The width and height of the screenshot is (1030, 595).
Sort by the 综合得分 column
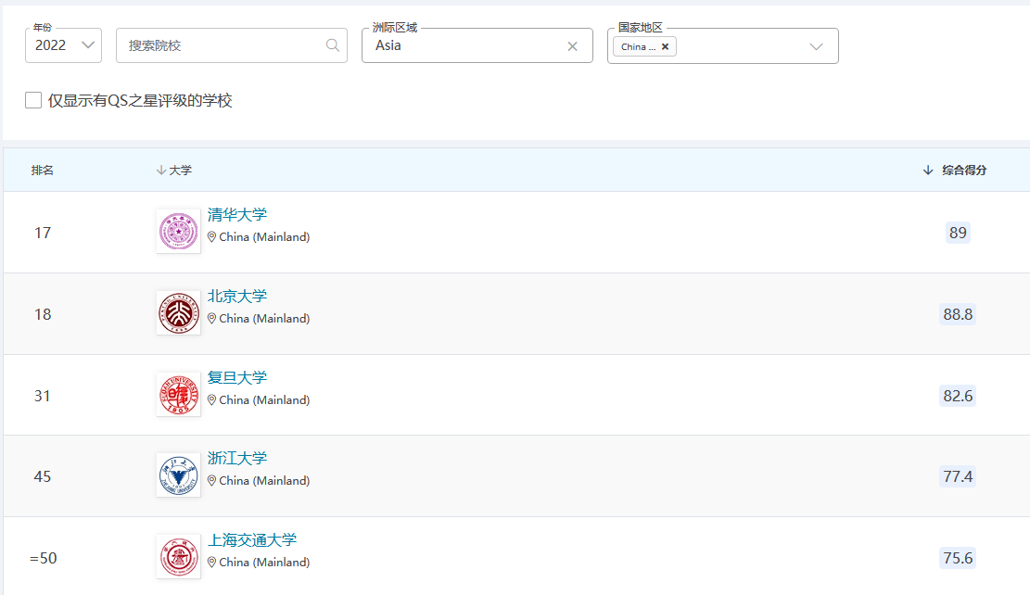click(955, 171)
